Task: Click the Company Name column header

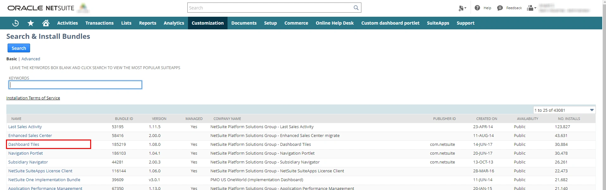Action: click(227, 119)
